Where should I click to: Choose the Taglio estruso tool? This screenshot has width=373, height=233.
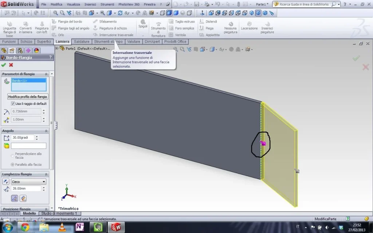[x=181, y=21]
